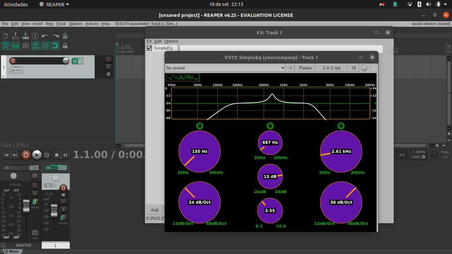This screenshot has width=452, height=254.
Task: Toggle high-cut filter power button
Action: click(341, 126)
